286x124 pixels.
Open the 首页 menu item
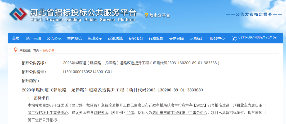(16, 38)
